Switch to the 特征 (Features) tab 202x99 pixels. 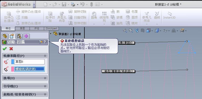[8, 29]
